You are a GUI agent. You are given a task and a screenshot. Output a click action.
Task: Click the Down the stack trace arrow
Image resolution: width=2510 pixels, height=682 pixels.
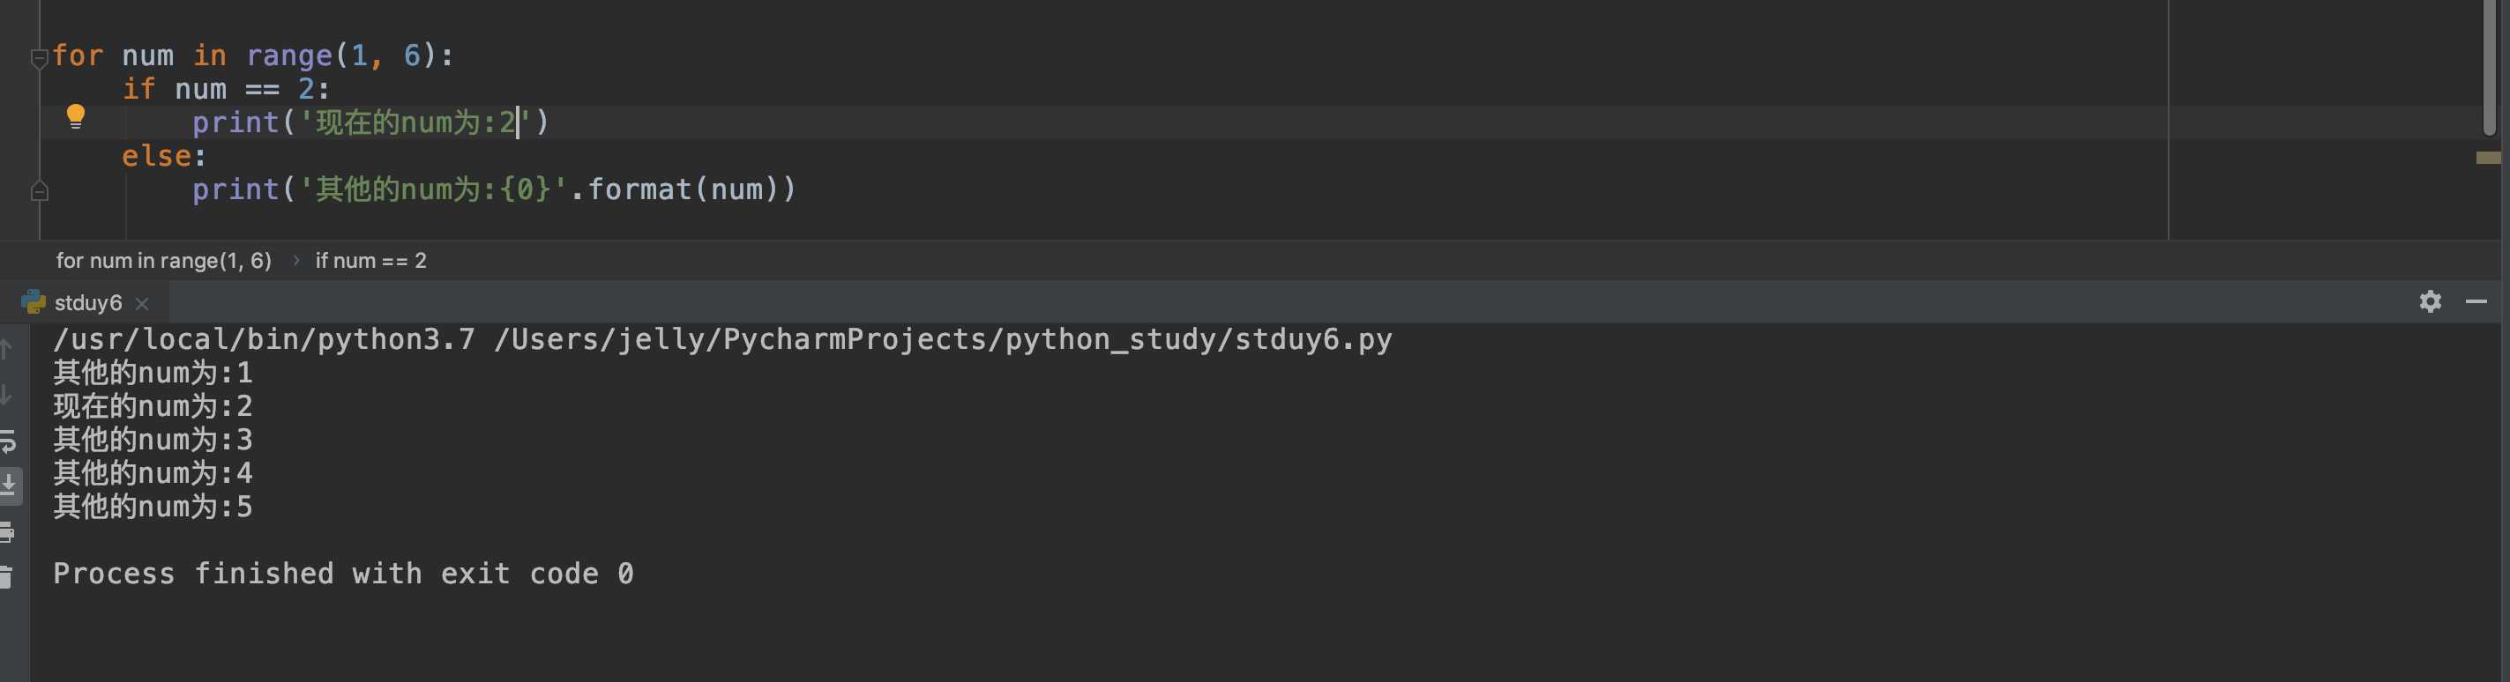[6, 394]
